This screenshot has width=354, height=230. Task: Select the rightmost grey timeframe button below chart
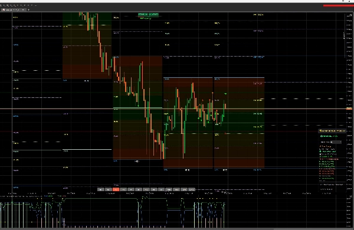191,189
